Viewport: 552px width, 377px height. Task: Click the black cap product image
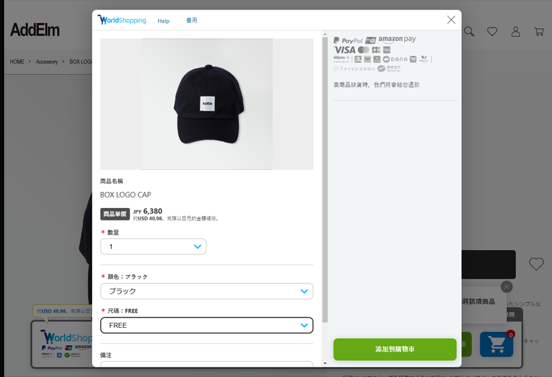[x=207, y=104]
